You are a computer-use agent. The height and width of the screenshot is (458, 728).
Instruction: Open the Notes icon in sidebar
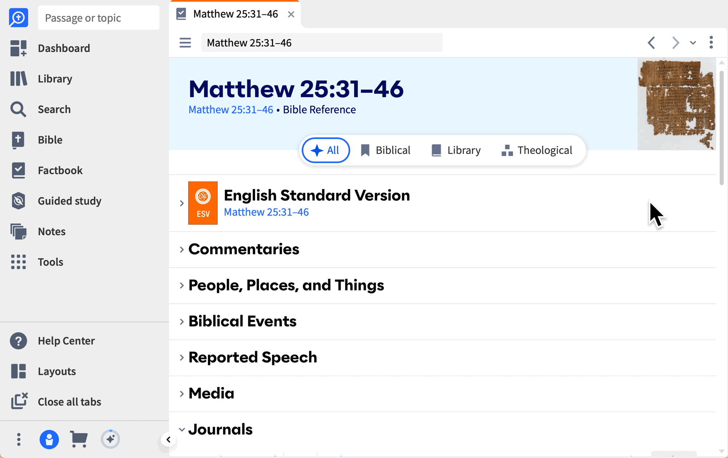pos(18,232)
